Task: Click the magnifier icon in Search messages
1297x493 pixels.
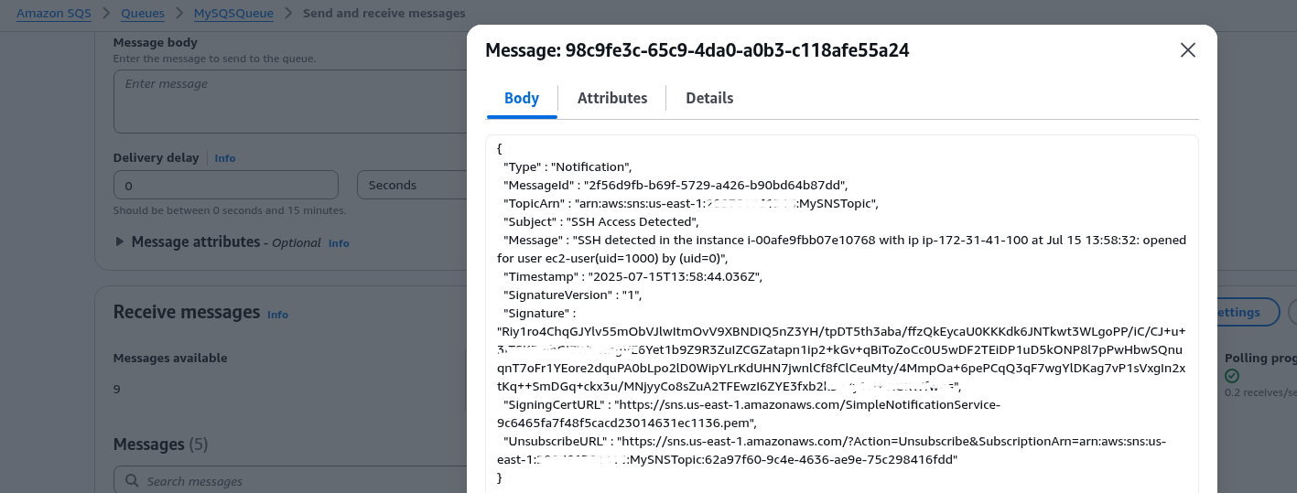Action: tap(131, 481)
